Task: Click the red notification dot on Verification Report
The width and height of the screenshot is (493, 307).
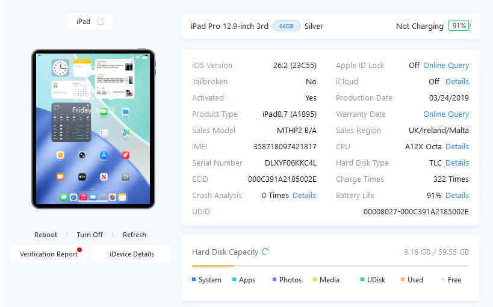Action: pos(79,250)
